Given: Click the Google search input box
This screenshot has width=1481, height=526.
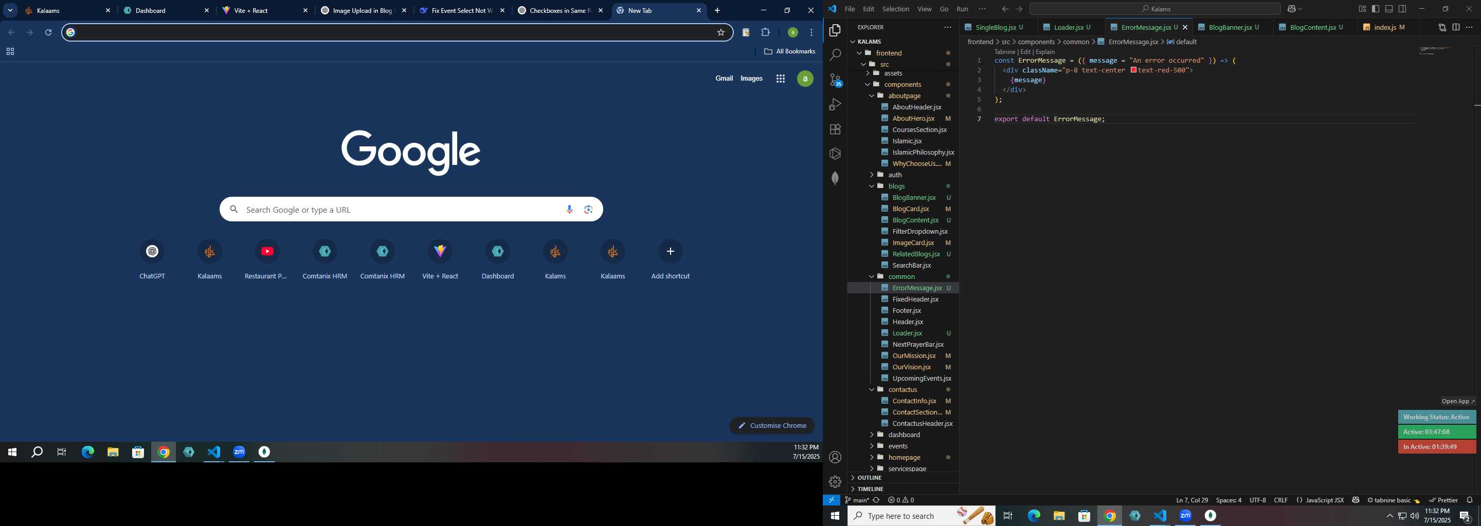Looking at the screenshot, I should (x=411, y=210).
